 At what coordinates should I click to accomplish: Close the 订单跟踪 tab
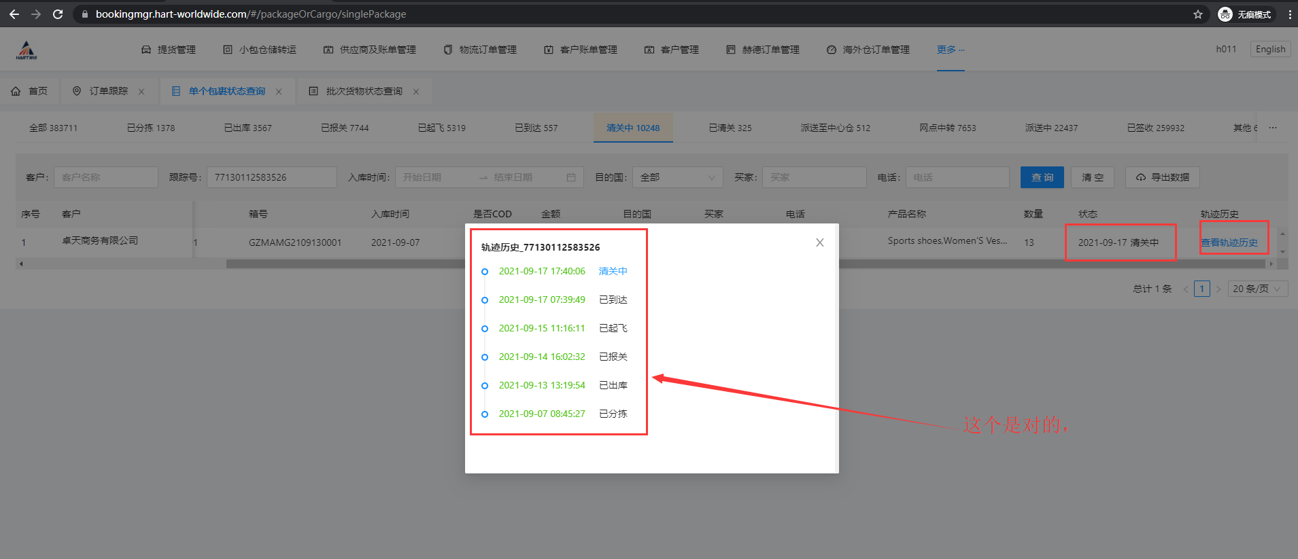tap(141, 92)
